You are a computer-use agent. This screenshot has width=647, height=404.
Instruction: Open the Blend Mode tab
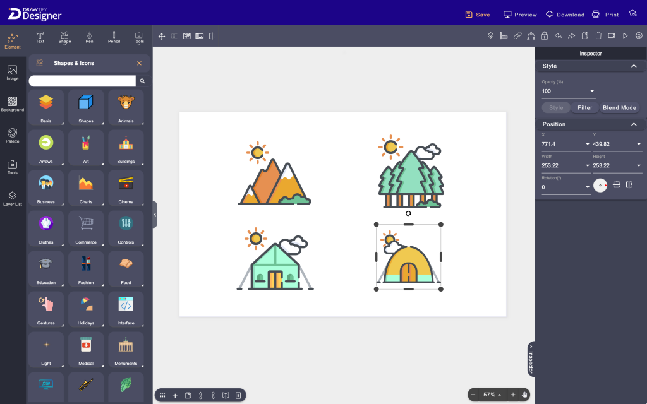pyautogui.click(x=619, y=107)
